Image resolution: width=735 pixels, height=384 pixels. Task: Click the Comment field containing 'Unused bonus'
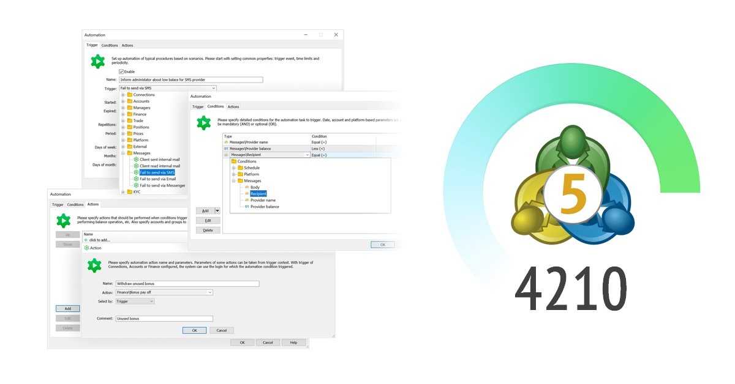click(x=164, y=319)
